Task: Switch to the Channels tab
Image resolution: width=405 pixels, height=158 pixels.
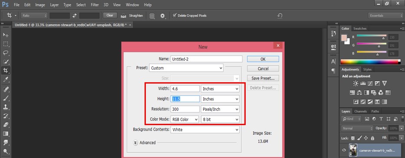Action: click(361, 111)
